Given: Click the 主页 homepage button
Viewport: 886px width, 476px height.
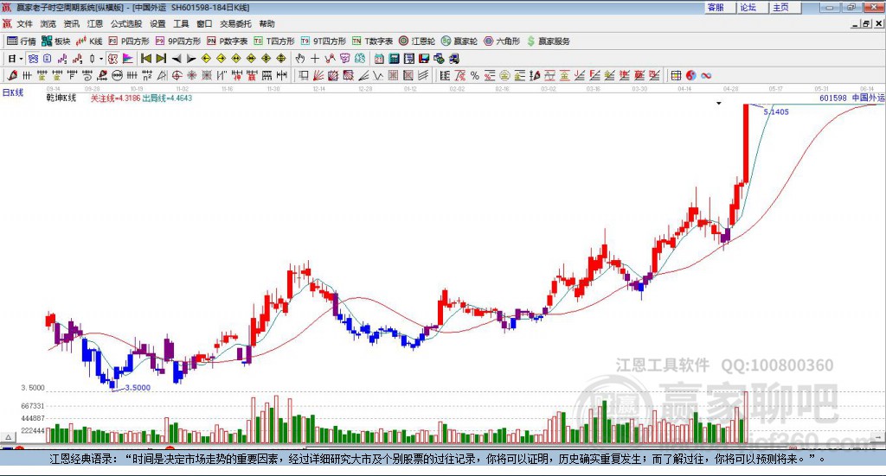Looking at the screenshot, I should coord(784,7).
